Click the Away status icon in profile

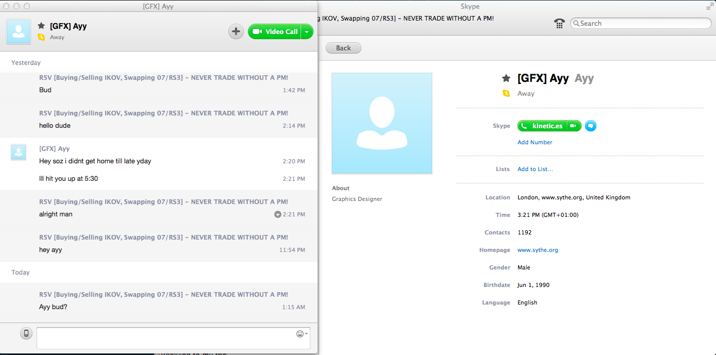[506, 93]
